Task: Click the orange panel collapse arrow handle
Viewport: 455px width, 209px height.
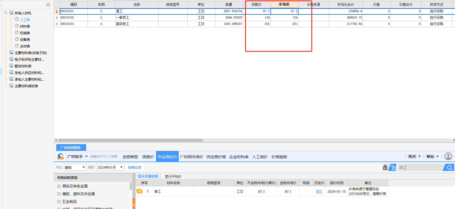Action: pyautogui.click(x=134, y=204)
